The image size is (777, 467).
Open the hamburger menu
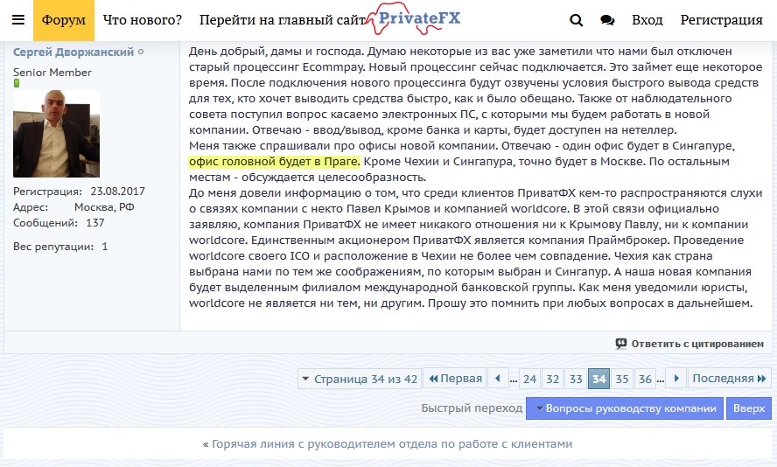click(18, 20)
